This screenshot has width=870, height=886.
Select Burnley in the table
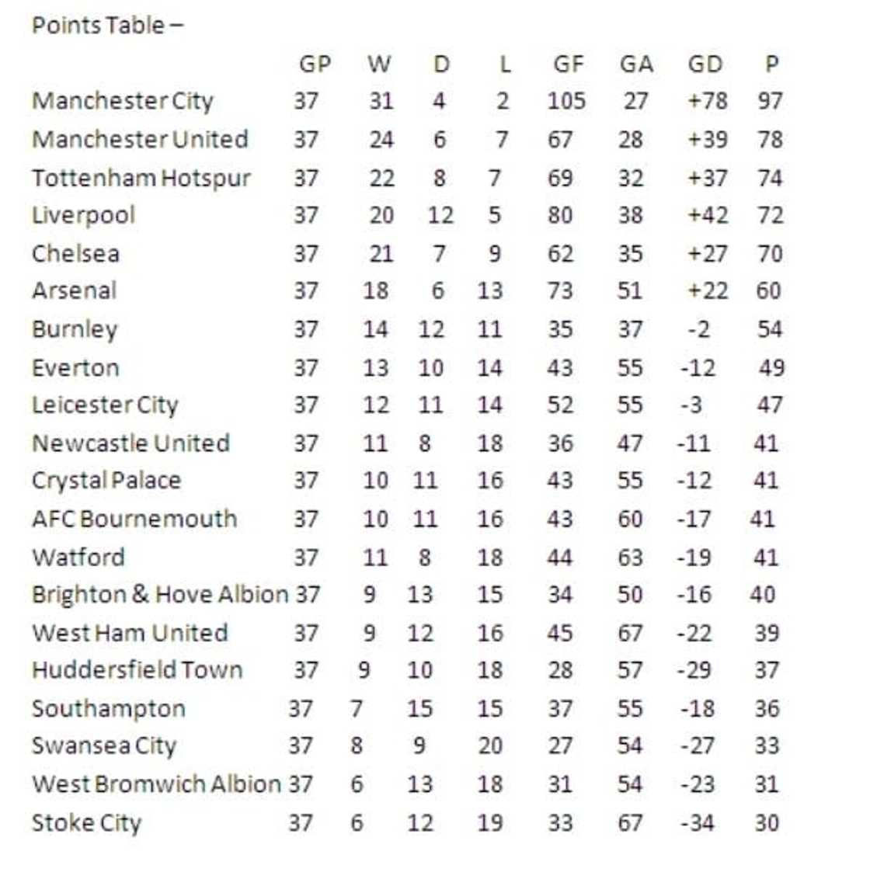point(74,329)
